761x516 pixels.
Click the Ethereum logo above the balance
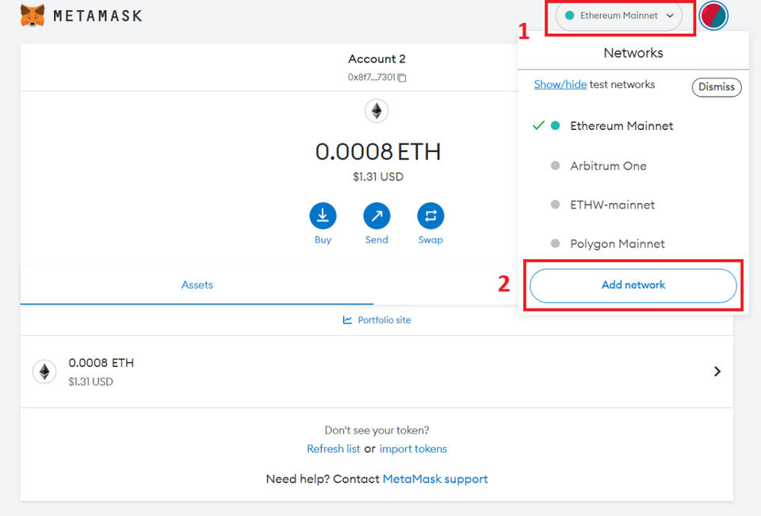tap(377, 111)
